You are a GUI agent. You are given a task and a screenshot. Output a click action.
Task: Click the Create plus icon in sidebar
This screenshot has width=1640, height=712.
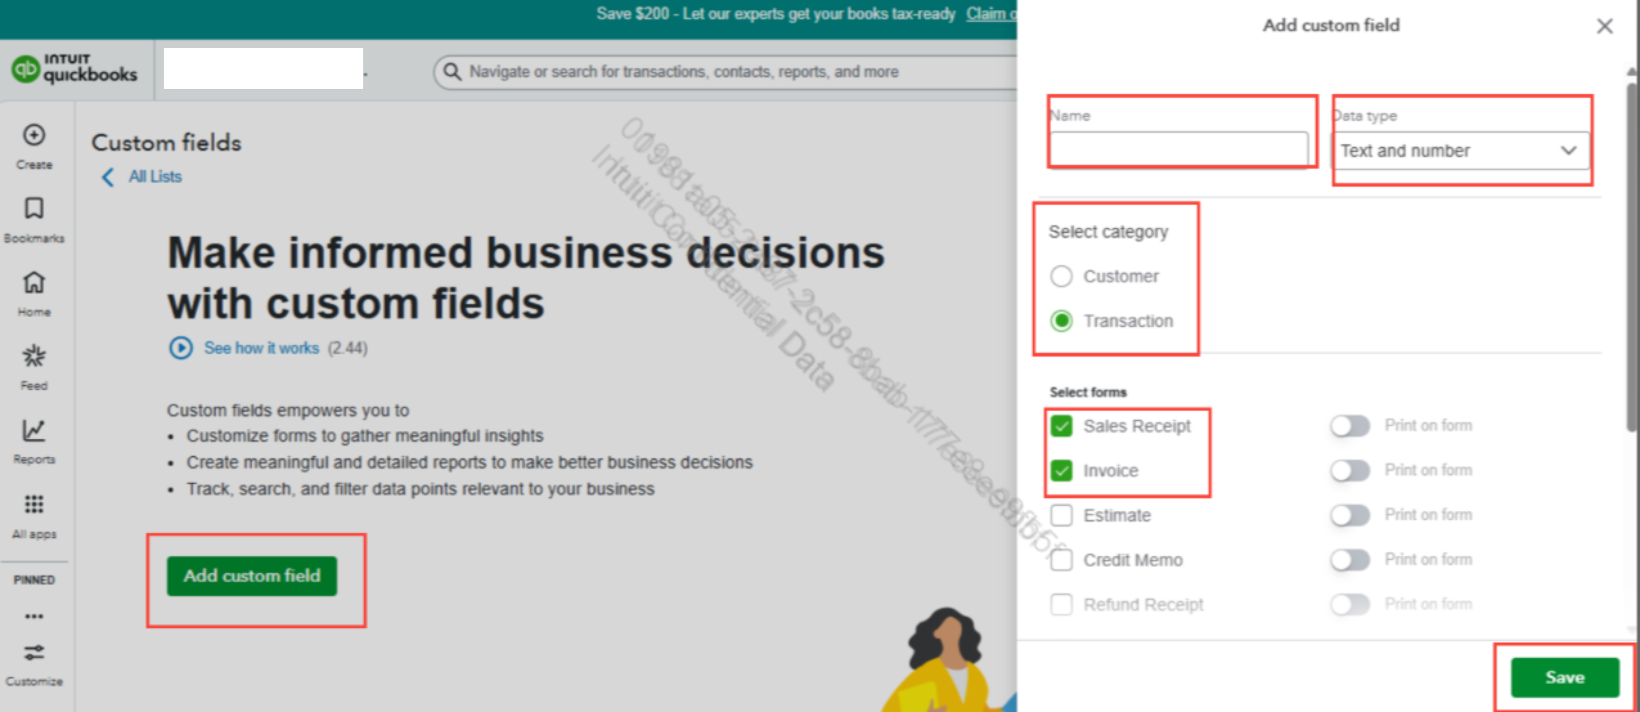[34, 135]
